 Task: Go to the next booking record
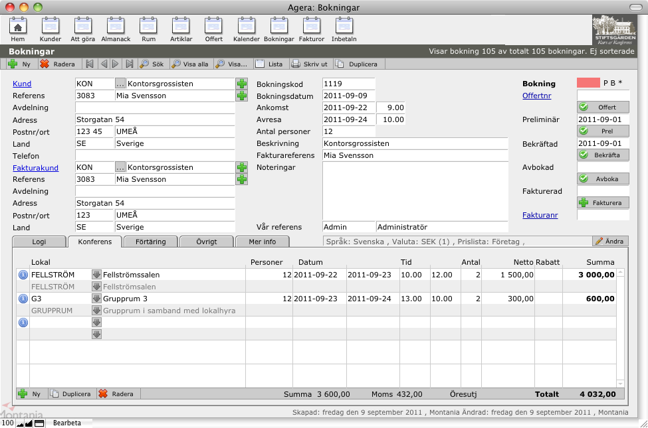click(115, 64)
